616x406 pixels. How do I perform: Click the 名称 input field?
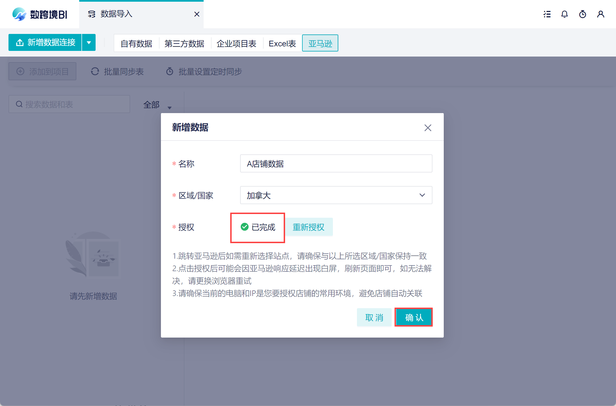pyautogui.click(x=336, y=163)
